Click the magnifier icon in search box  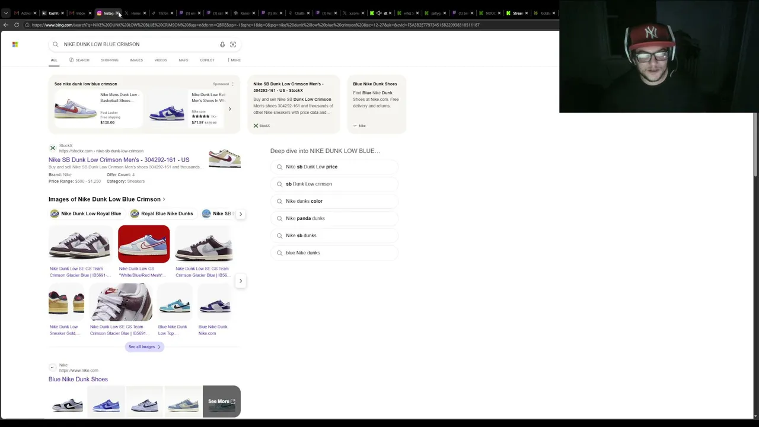coord(55,44)
